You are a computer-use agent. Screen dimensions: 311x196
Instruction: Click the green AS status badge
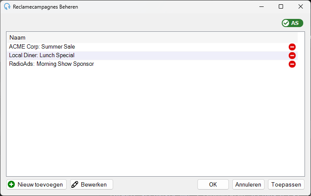pyautogui.click(x=293, y=23)
